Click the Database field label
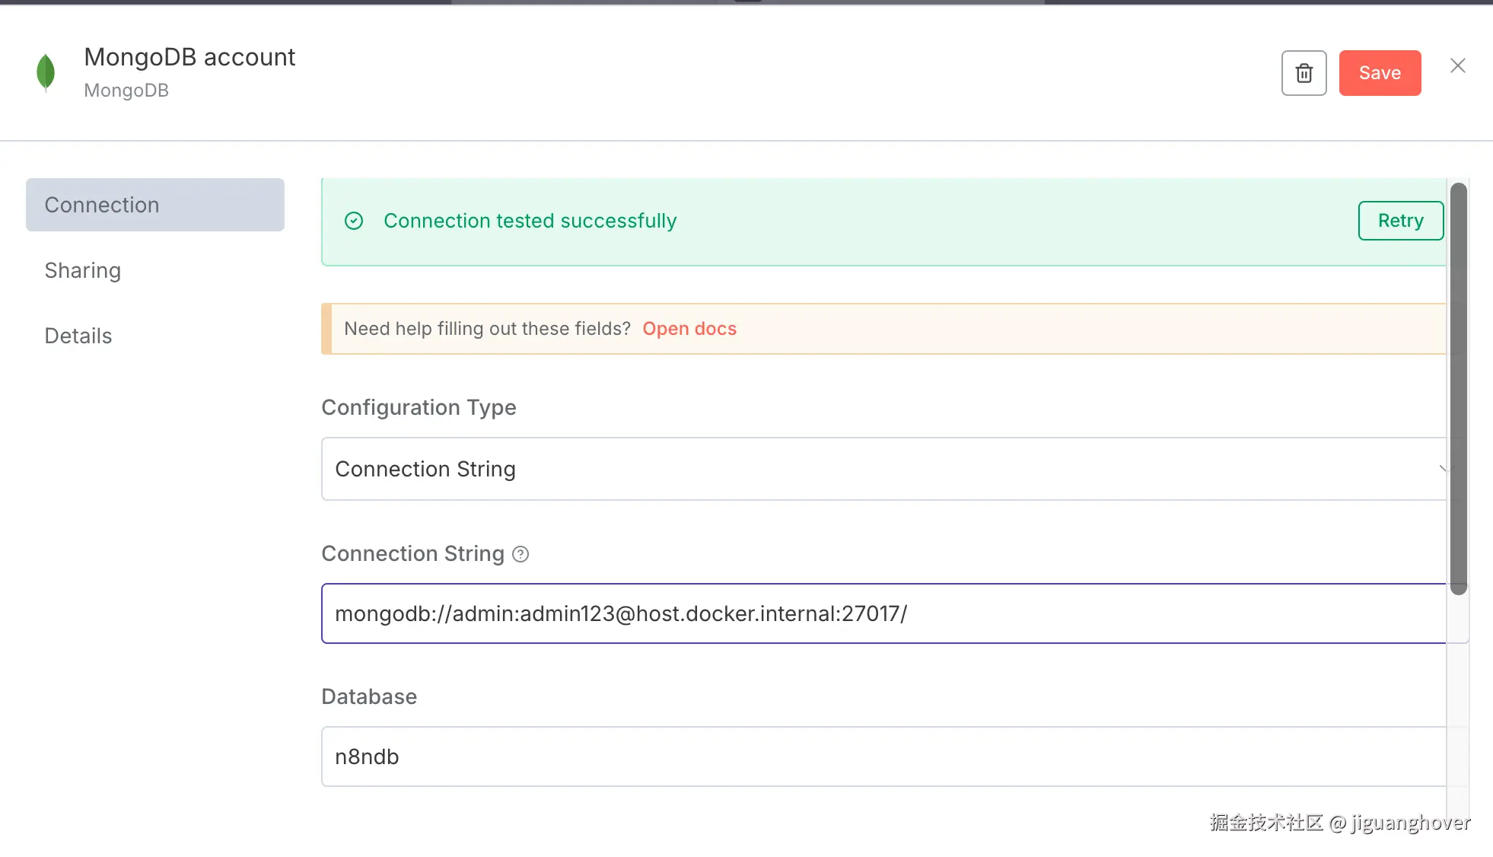1493x857 pixels. [369, 696]
